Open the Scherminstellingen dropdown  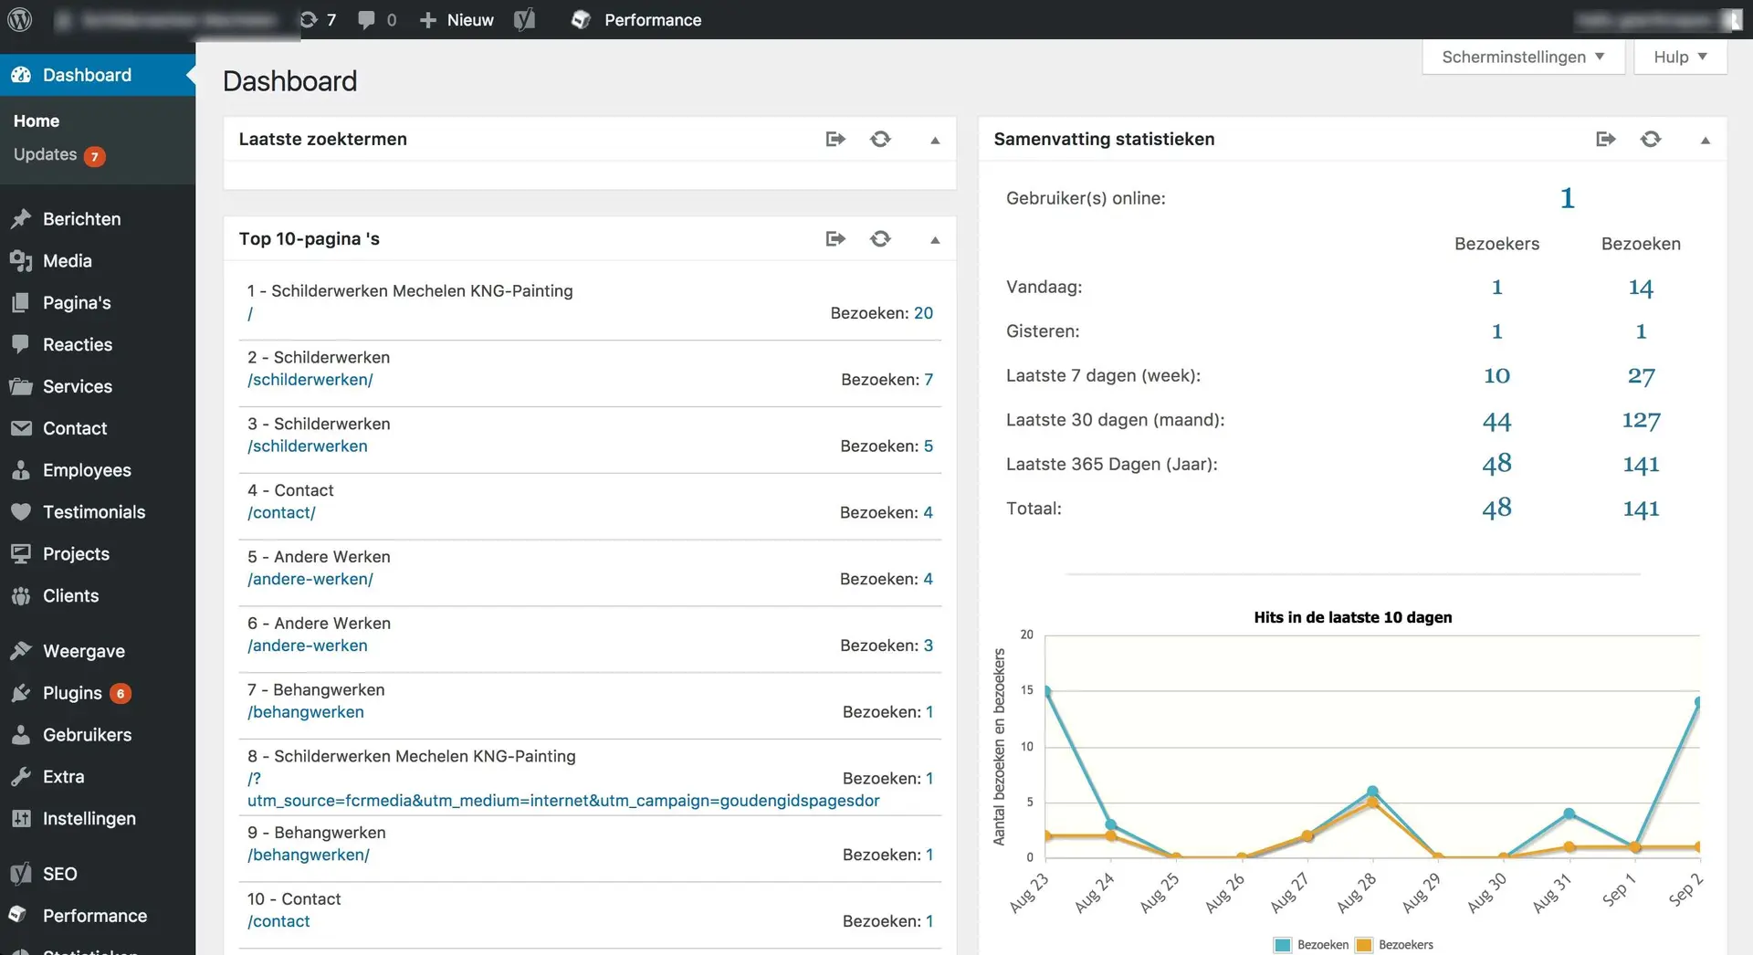[1523, 57]
